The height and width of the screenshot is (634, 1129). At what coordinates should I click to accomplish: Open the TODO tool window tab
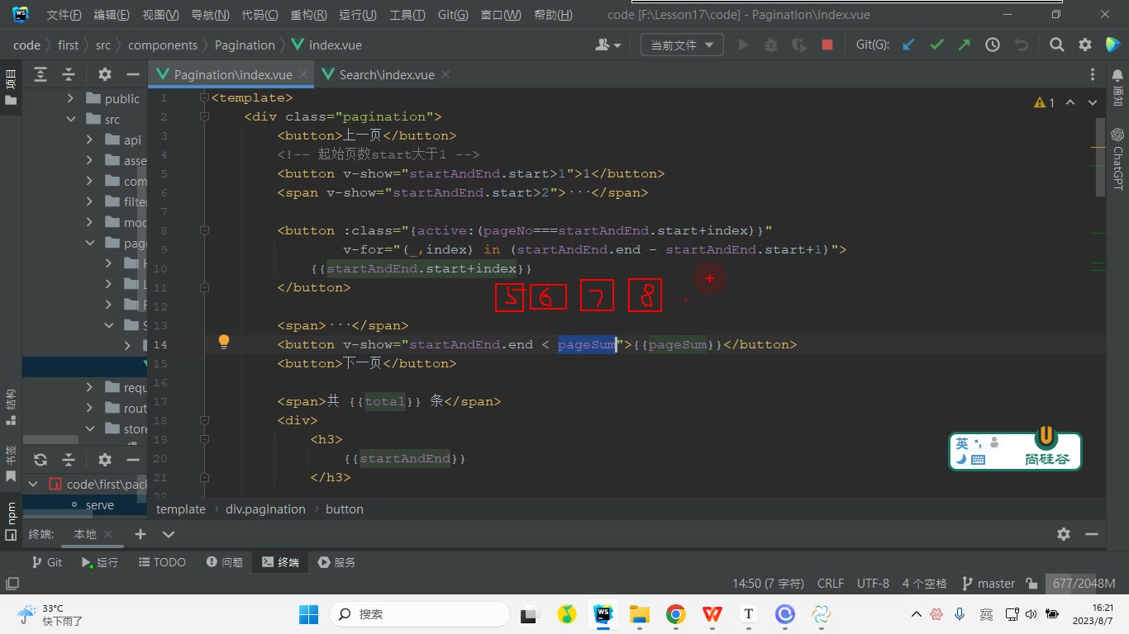[162, 562]
